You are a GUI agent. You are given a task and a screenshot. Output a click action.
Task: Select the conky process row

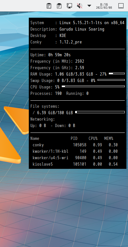75,145
